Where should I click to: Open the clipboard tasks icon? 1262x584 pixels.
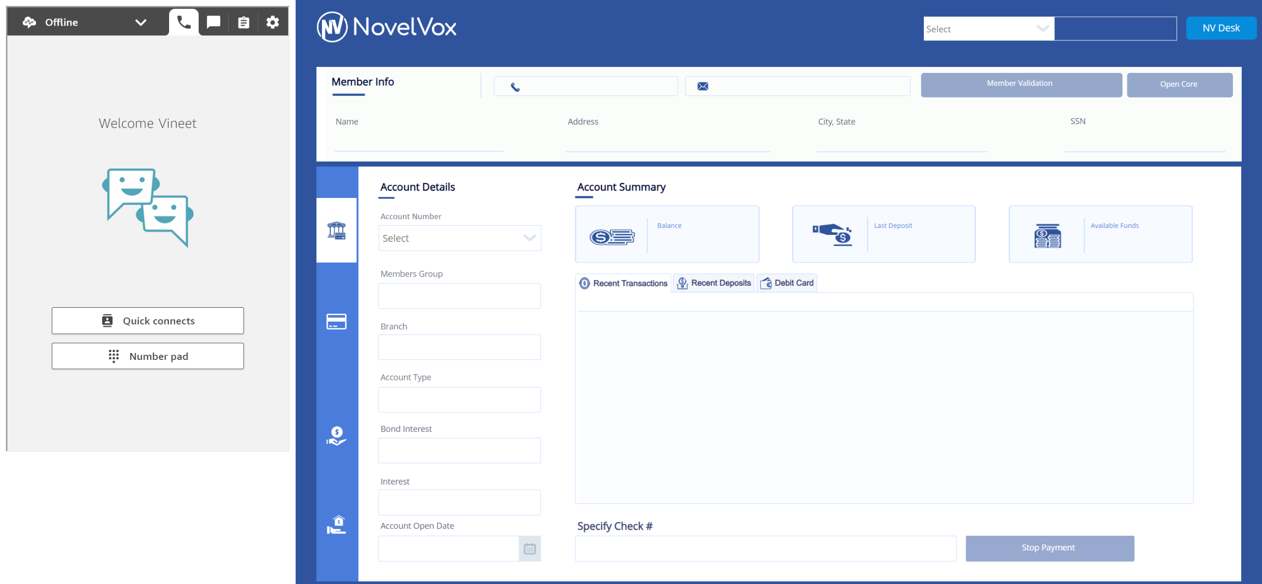click(244, 22)
